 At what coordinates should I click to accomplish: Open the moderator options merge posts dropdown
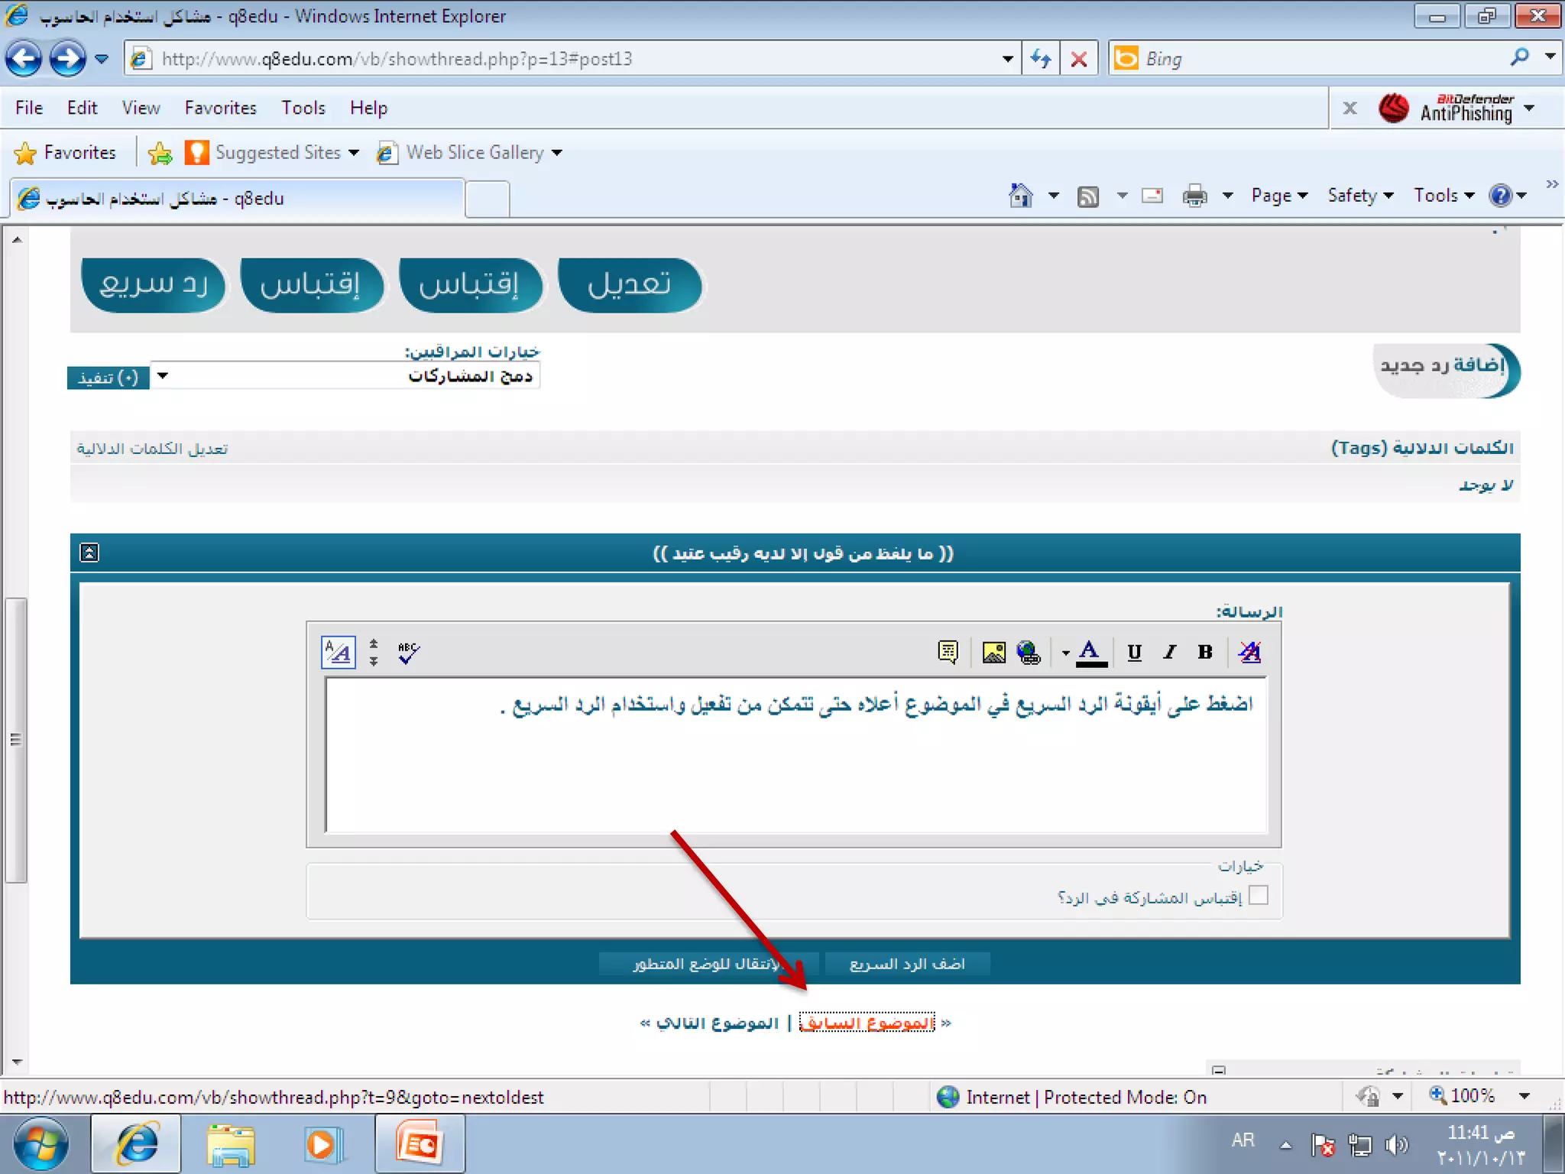click(x=345, y=376)
